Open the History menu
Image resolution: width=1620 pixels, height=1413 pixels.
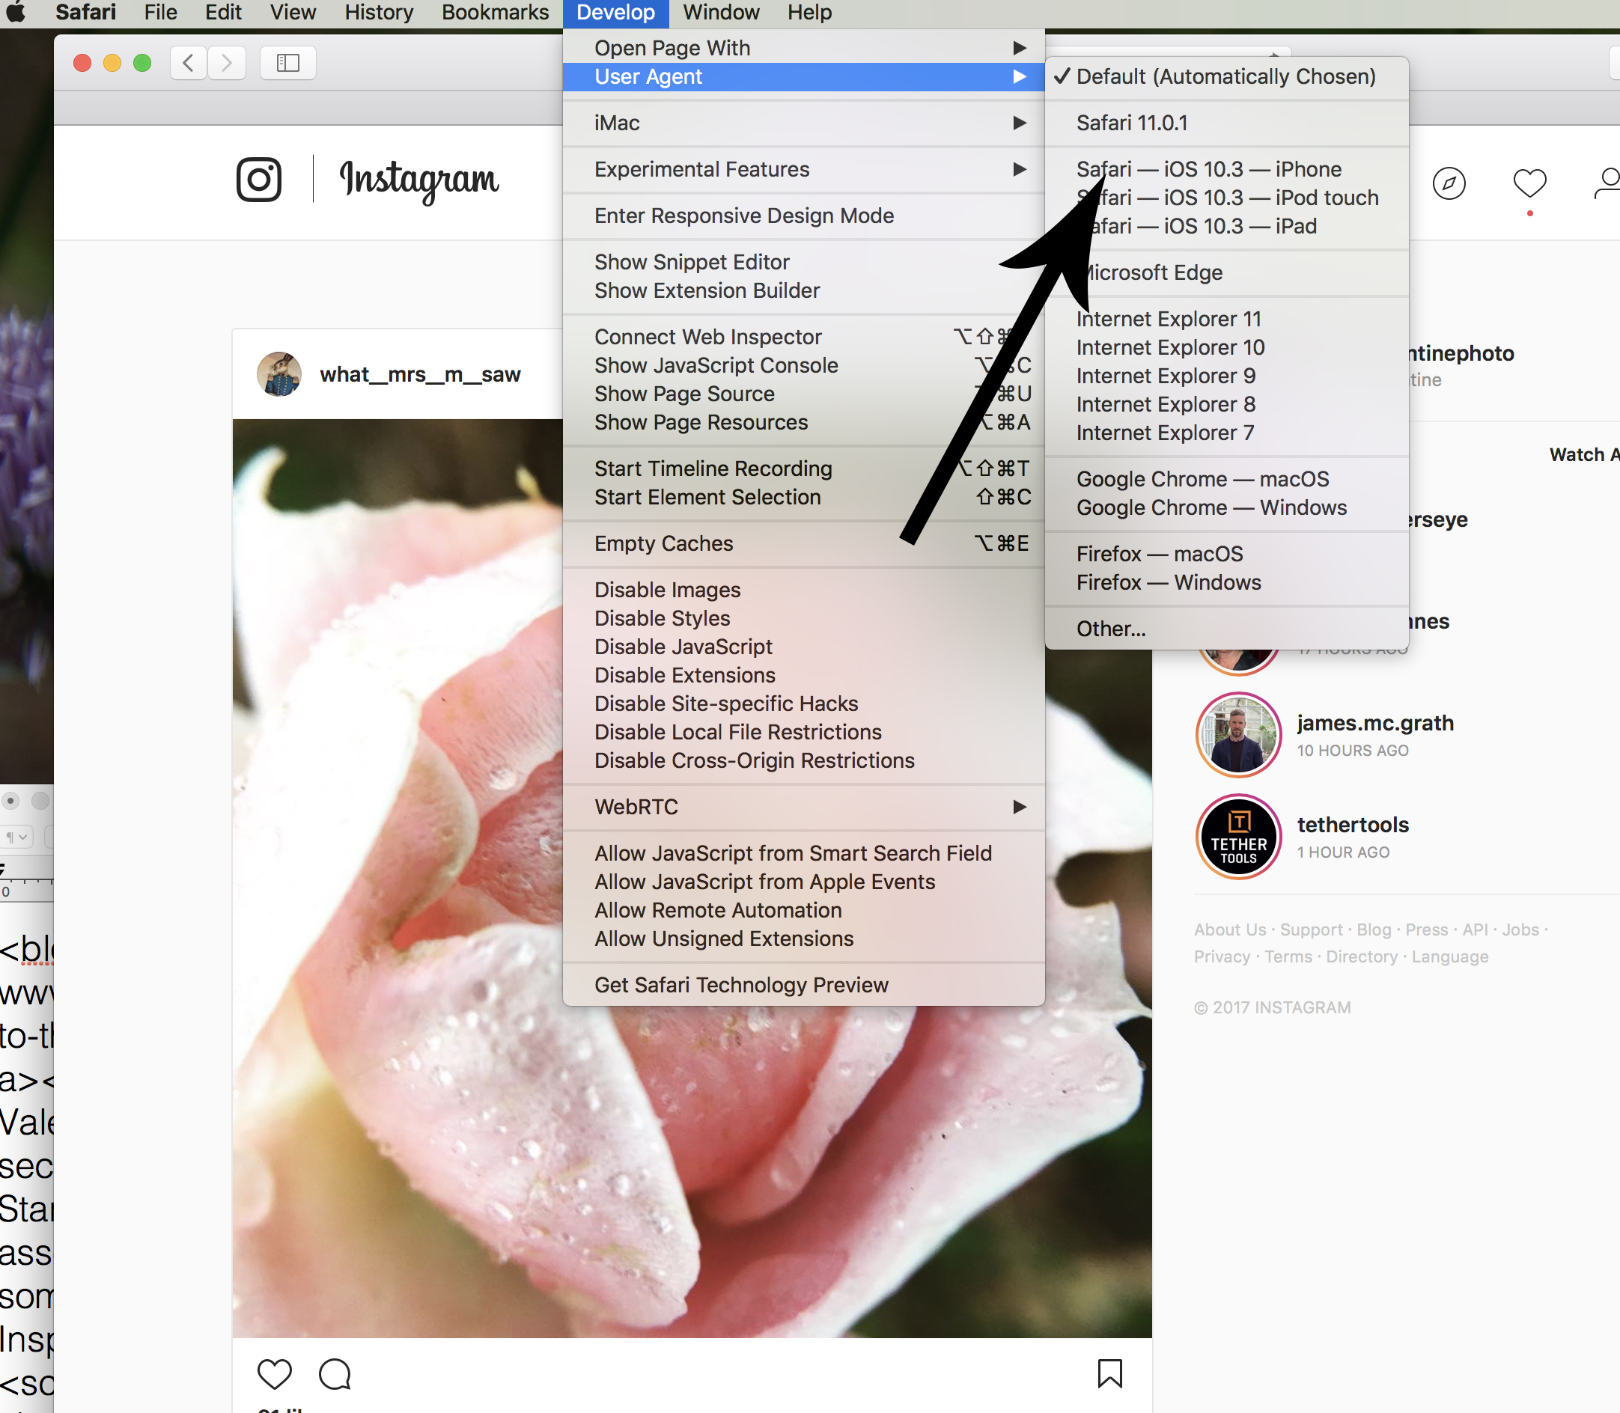(x=379, y=12)
